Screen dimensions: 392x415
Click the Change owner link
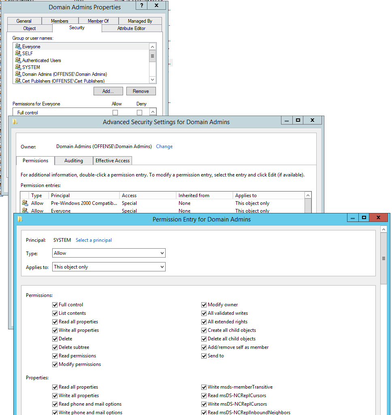tap(164, 146)
